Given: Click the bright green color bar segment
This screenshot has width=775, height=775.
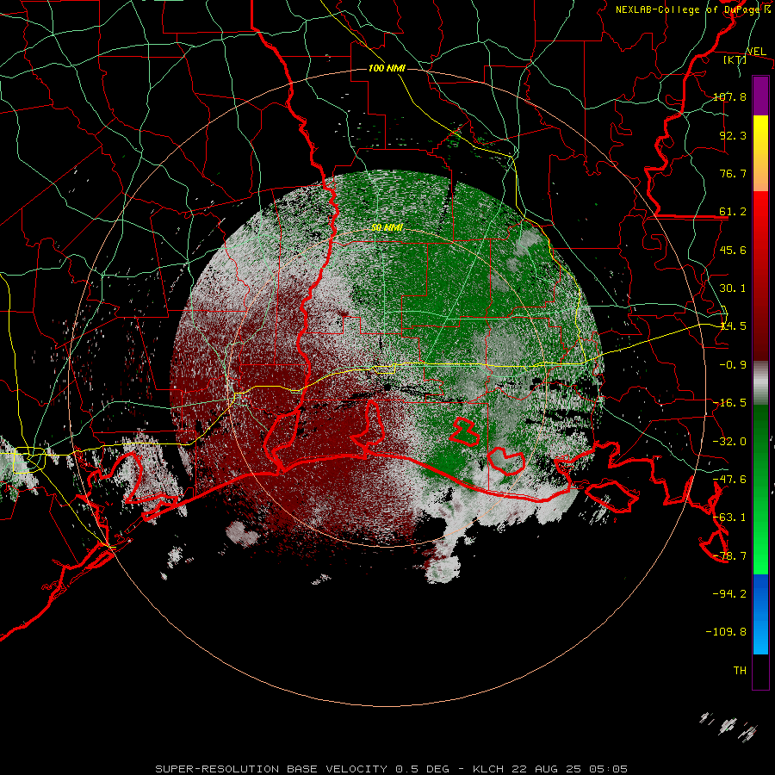Looking at the screenshot, I should (x=760, y=489).
